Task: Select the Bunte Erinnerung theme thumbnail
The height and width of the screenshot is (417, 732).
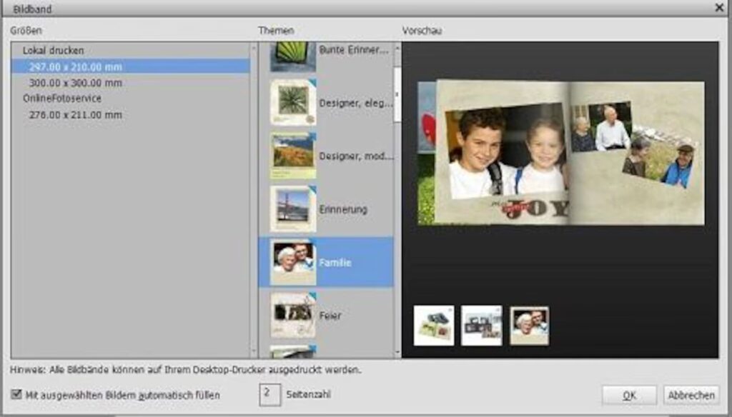Action: (293, 55)
